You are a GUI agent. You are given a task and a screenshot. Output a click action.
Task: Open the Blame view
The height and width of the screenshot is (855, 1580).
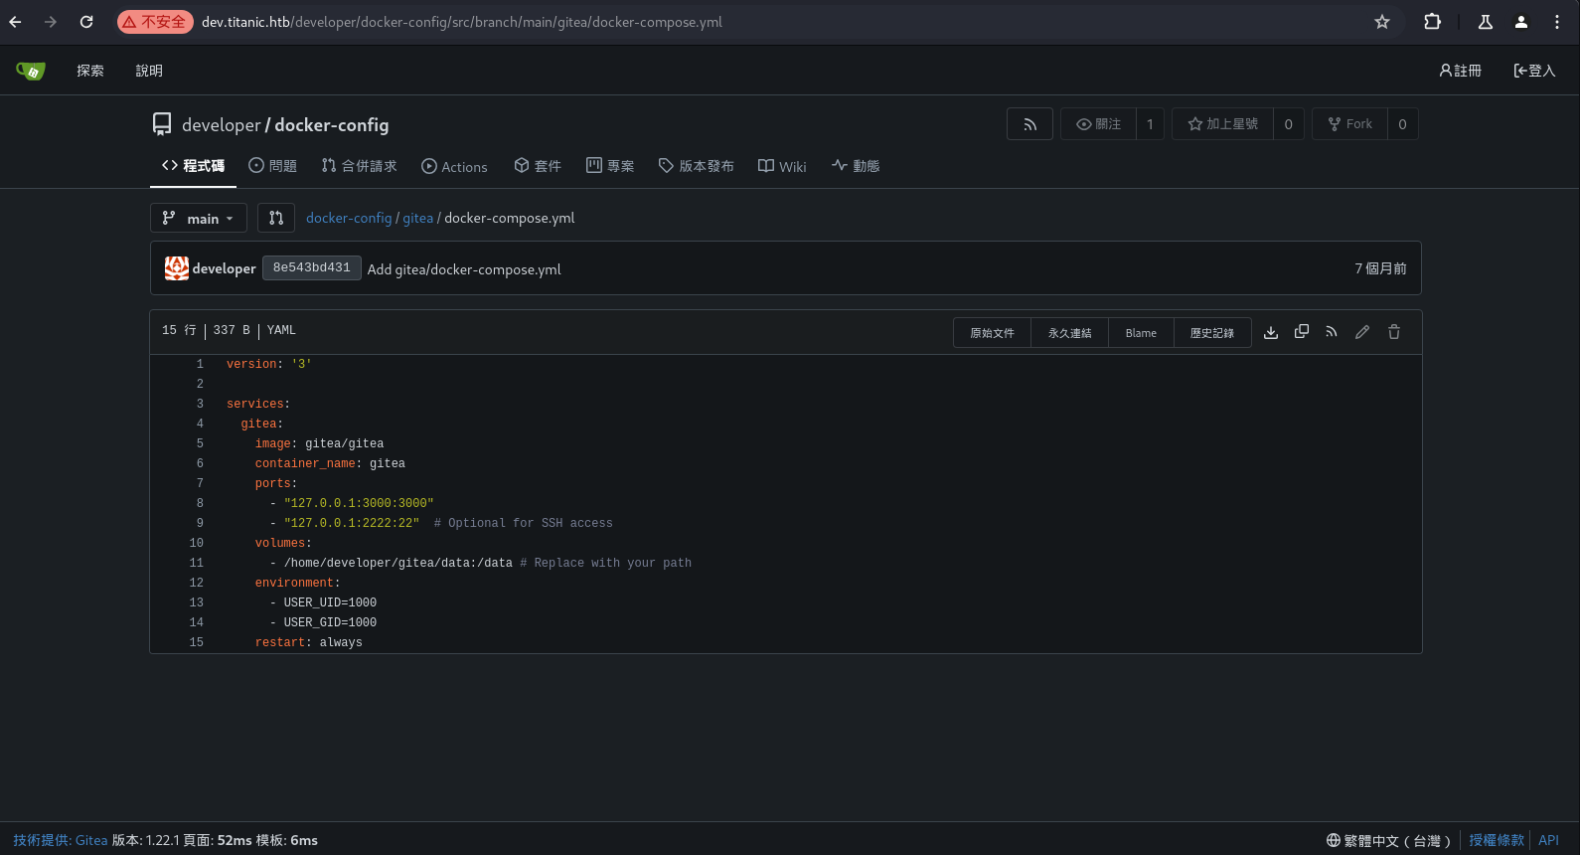tap(1141, 333)
